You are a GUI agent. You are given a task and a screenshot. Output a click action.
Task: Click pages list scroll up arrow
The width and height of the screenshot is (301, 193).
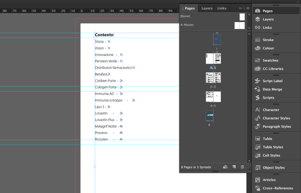pyautogui.click(x=249, y=34)
